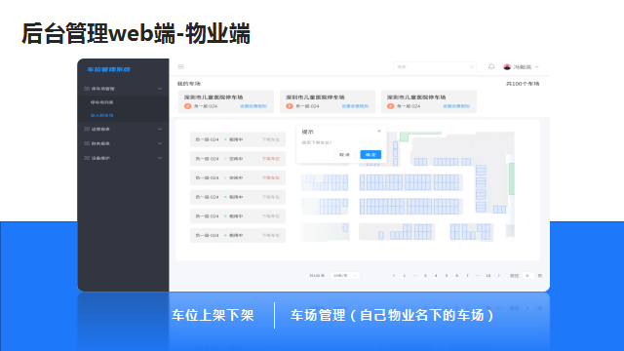Click orange P icon on third parking card
This screenshot has width=624, height=351.
390,106
